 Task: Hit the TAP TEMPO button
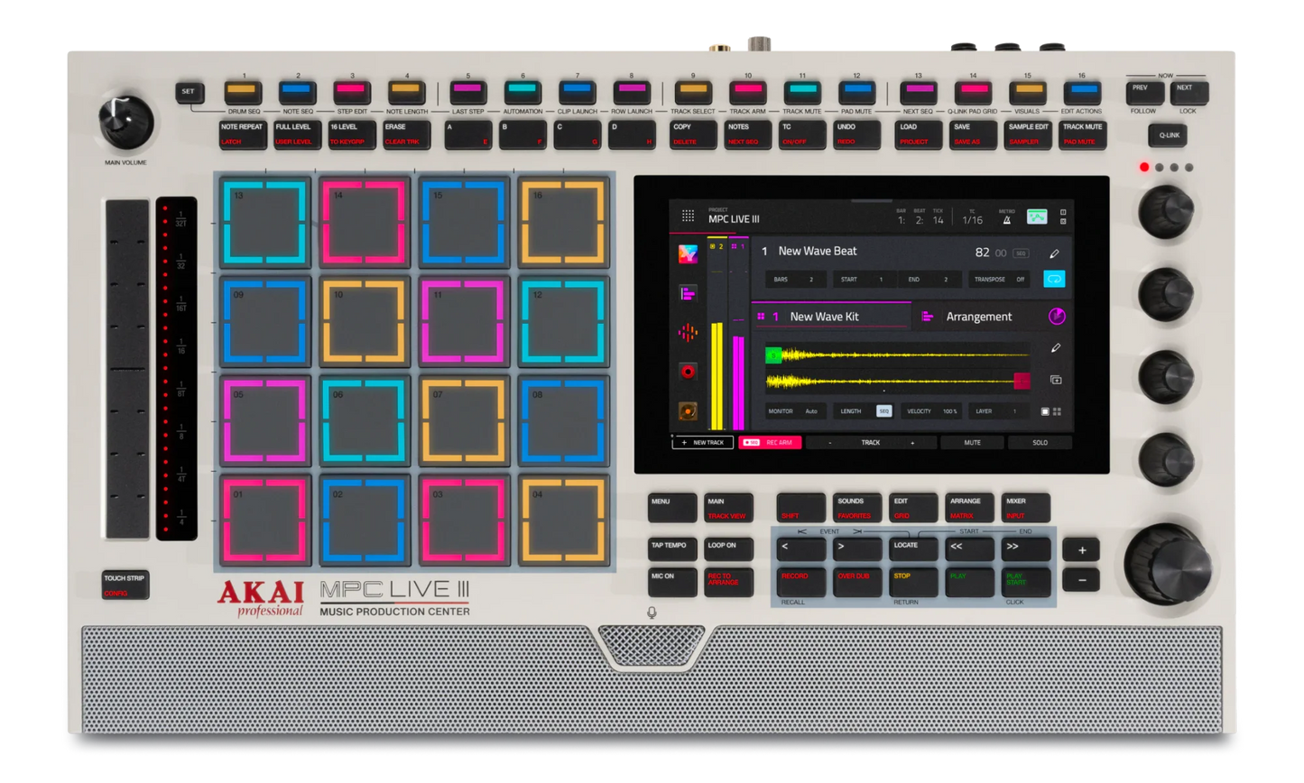672,549
